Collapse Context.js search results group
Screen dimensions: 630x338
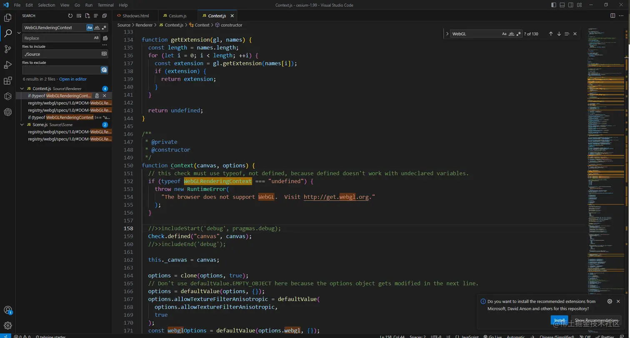pos(22,89)
